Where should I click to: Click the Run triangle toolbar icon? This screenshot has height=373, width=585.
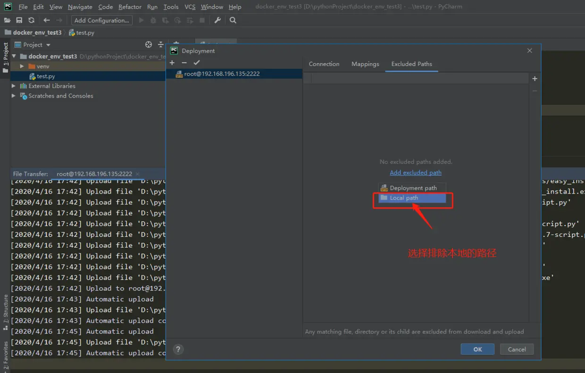pos(141,20)
